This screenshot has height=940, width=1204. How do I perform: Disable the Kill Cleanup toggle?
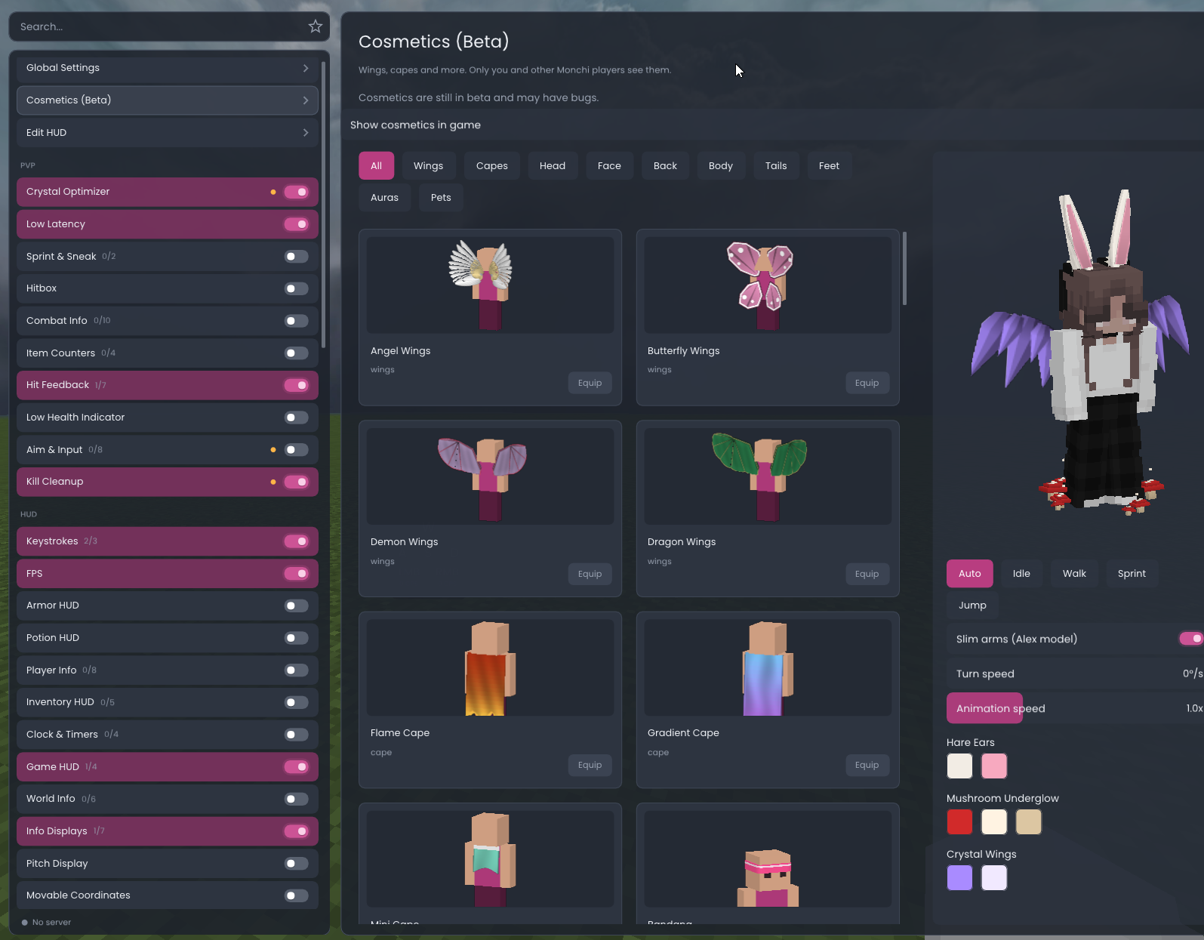tap(297, 482)
